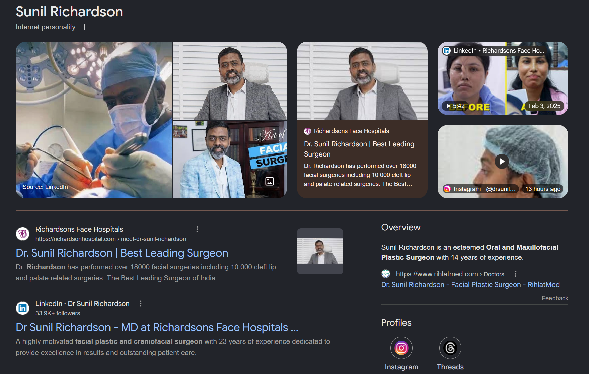The width and height of the screenshot is (589, 374).
Task: Click the 'Threads' profile label
Action: 450,367
